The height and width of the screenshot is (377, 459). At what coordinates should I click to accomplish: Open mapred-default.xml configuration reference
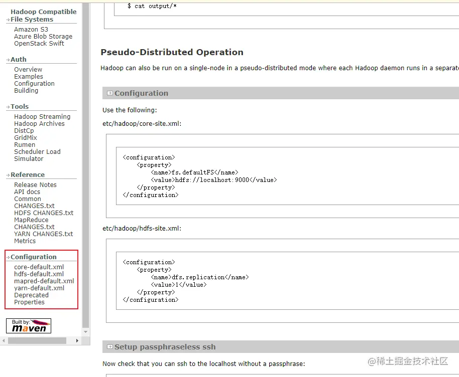coord(44,281)
